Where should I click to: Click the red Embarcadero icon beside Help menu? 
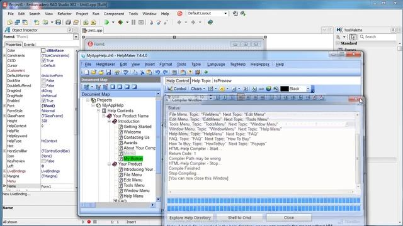click(x=179, y=14)
